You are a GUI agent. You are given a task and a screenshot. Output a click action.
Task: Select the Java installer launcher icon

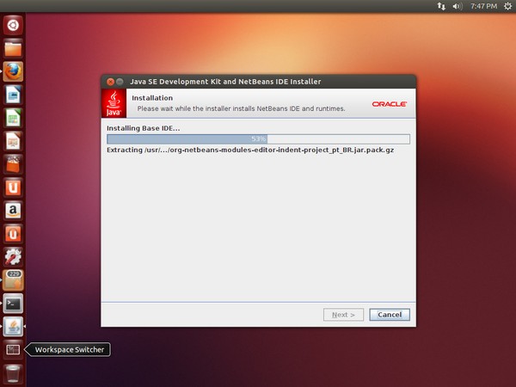[x=13, y=327]
